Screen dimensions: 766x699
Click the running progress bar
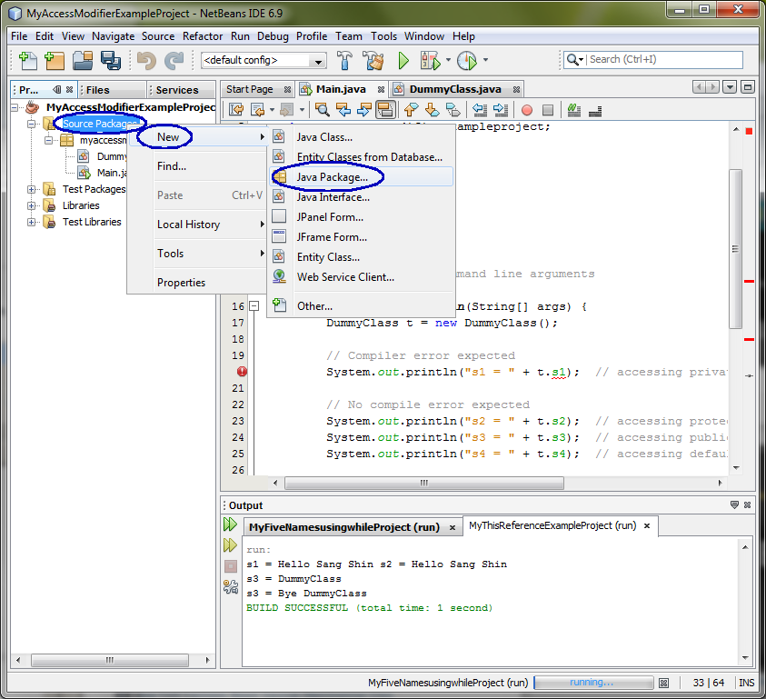click(593, 683)
